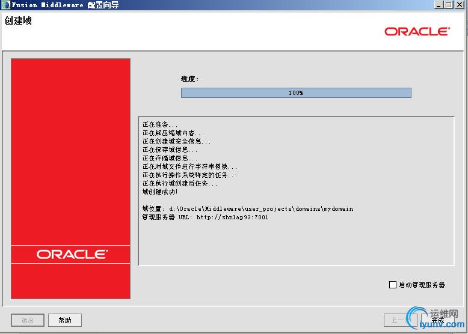This screenshot has height=334, width=468.
Task: Click the 域位置 domain path line
Action: click(x=248, y=209)
